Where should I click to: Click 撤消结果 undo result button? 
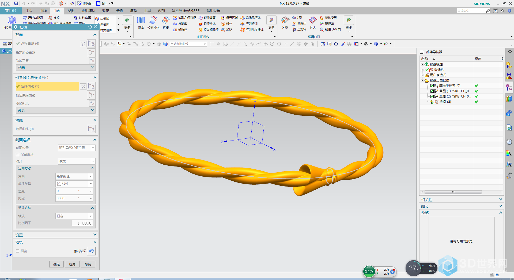(x=91, y=251)
